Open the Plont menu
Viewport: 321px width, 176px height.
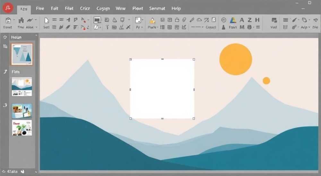[138, 8]
